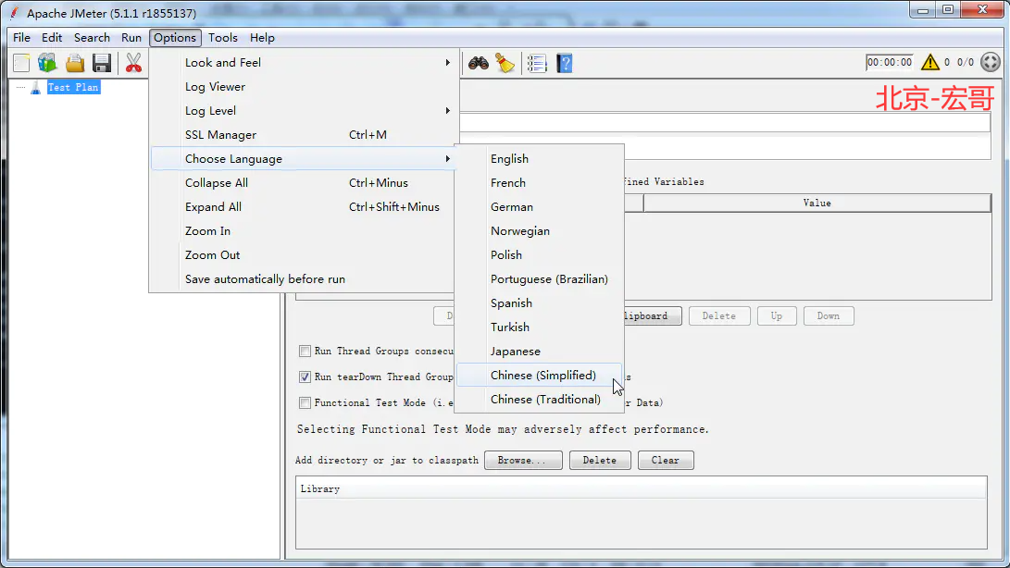Image resolution: width=1010 pixels, height=568 pixels.
Task: Click the Save floppy disk icon
Action: 102,63
